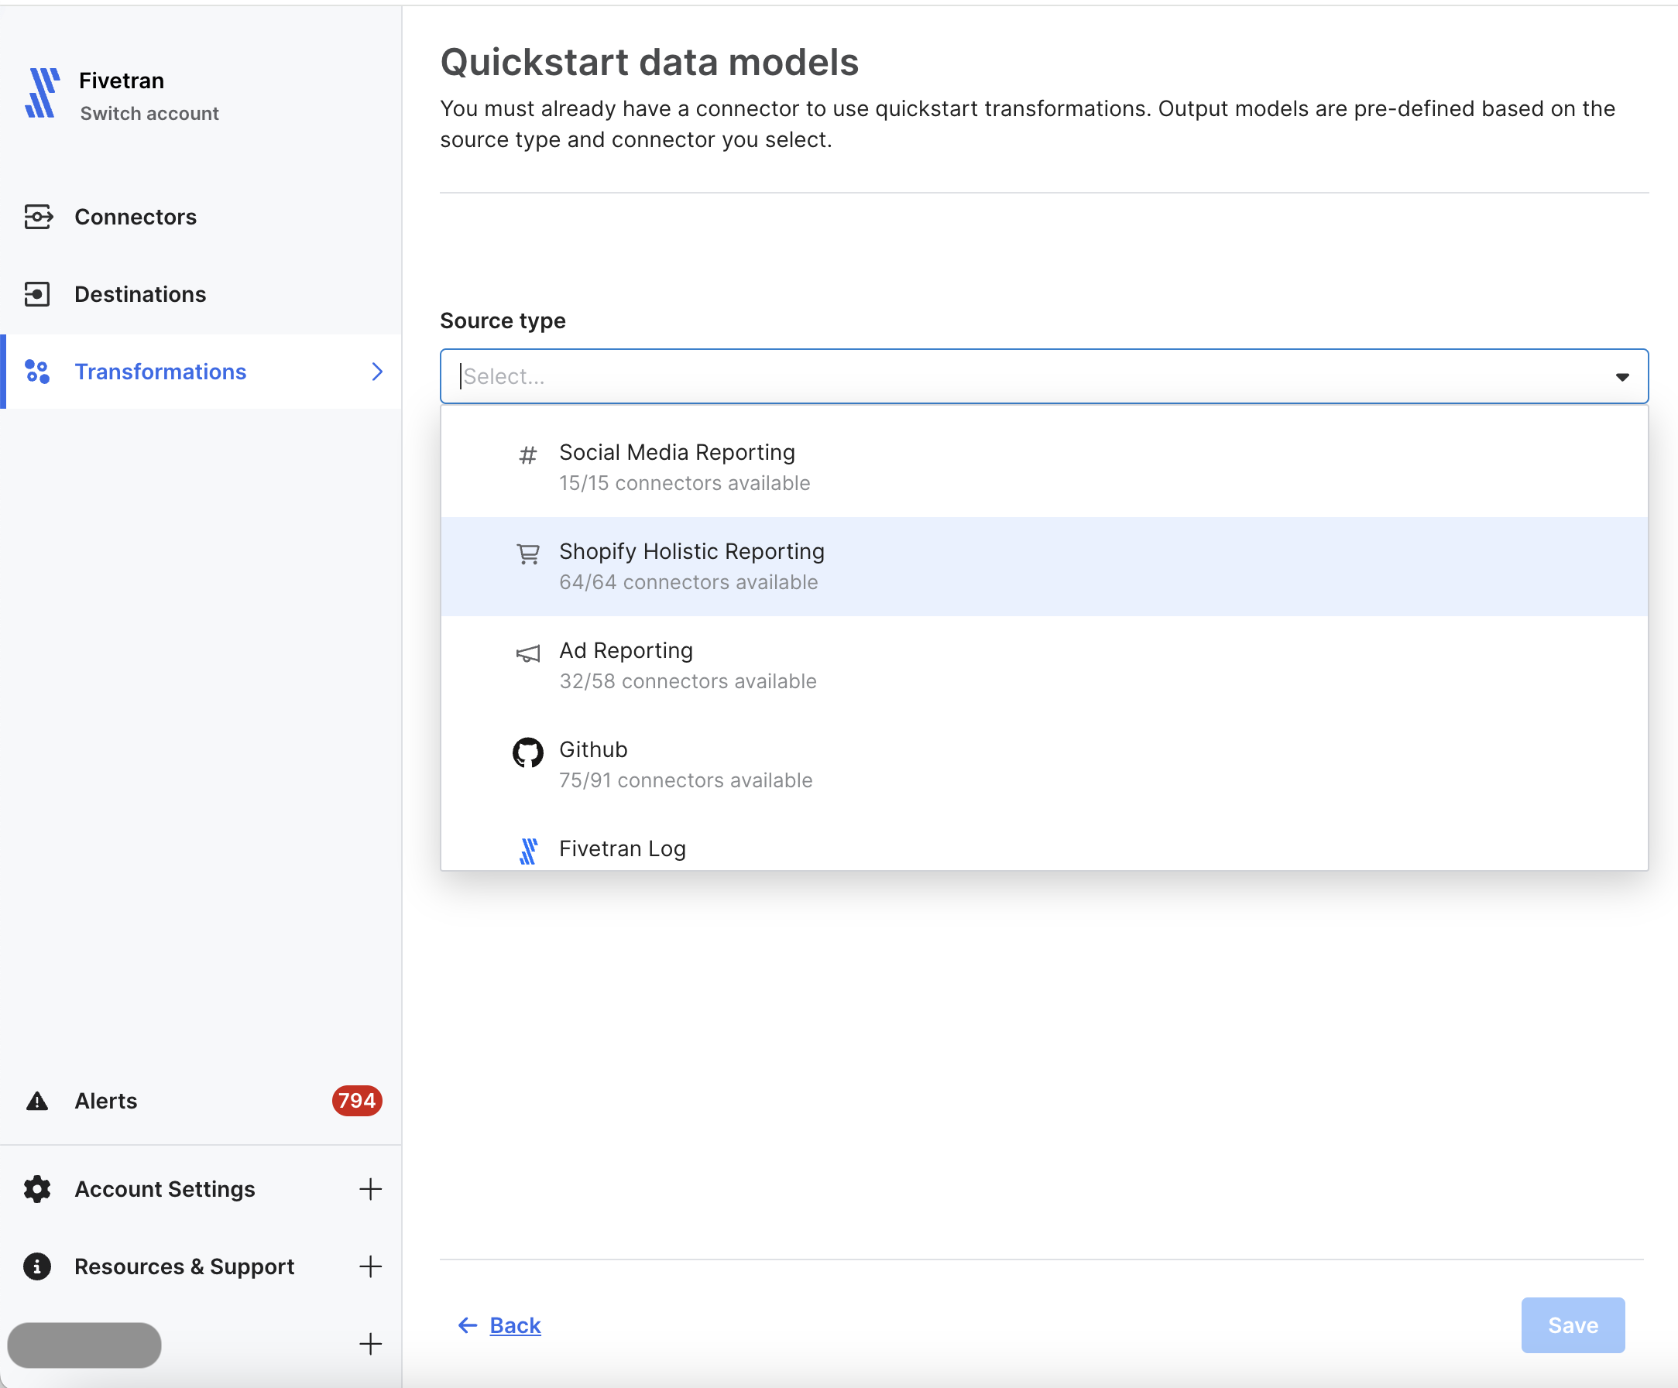Viewport: 1678px width, 1388px height.
Task: Click the Transformations dots icon
Action: (x=37, y=372)
